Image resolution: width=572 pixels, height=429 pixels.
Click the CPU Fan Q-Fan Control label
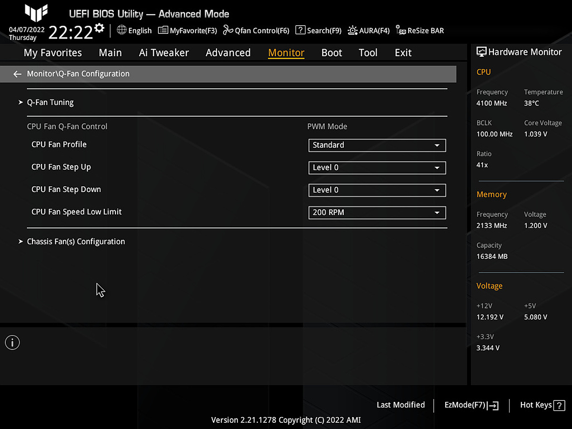click(x=67, y=126)
